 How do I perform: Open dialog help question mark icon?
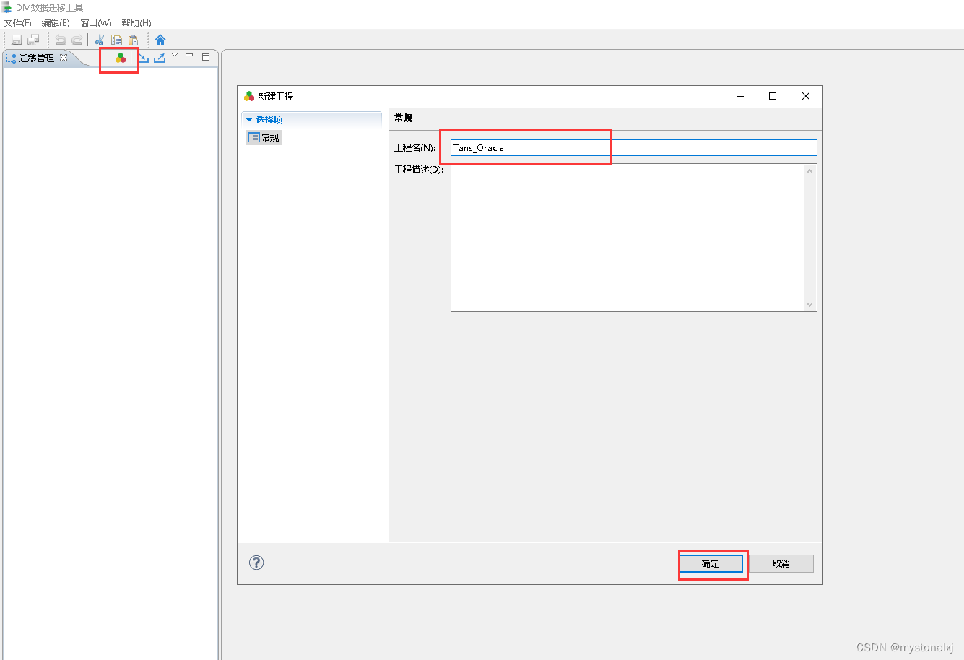click(256, 563)
